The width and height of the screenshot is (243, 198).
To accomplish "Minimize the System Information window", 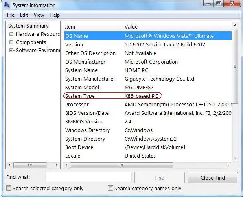I will [208, 4].
